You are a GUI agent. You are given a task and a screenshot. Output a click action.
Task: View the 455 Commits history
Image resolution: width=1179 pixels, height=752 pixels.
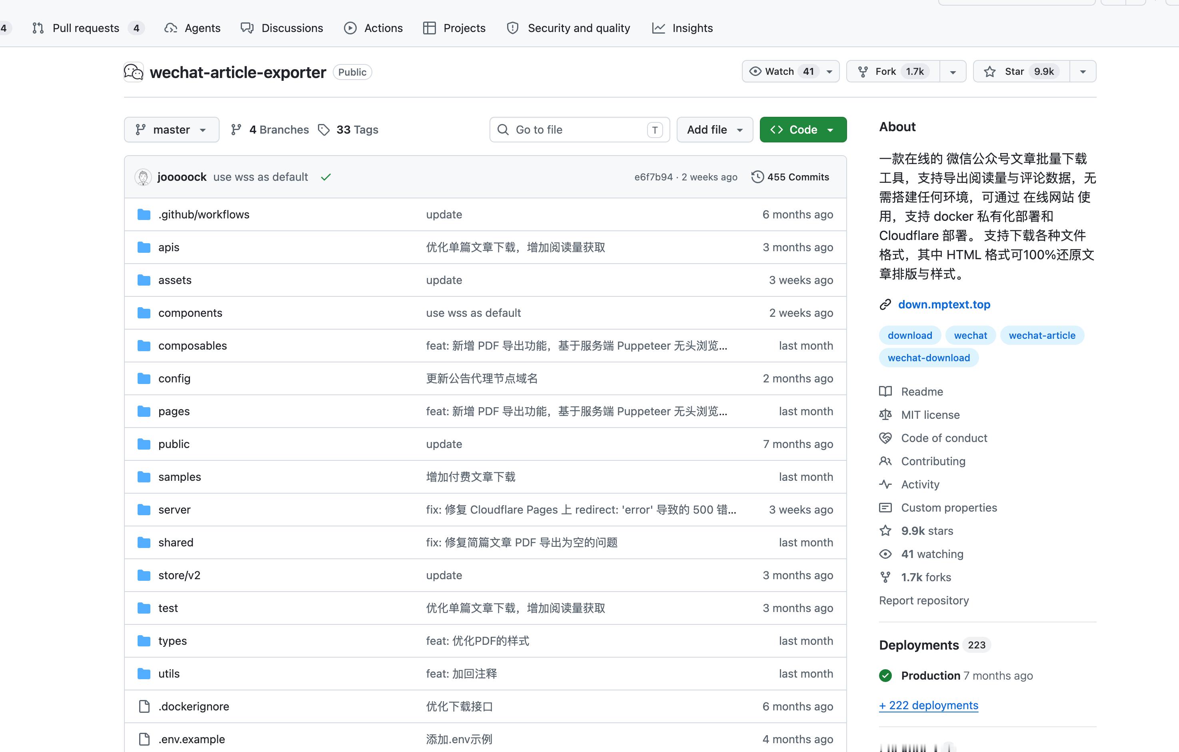(x=790, y=177)
